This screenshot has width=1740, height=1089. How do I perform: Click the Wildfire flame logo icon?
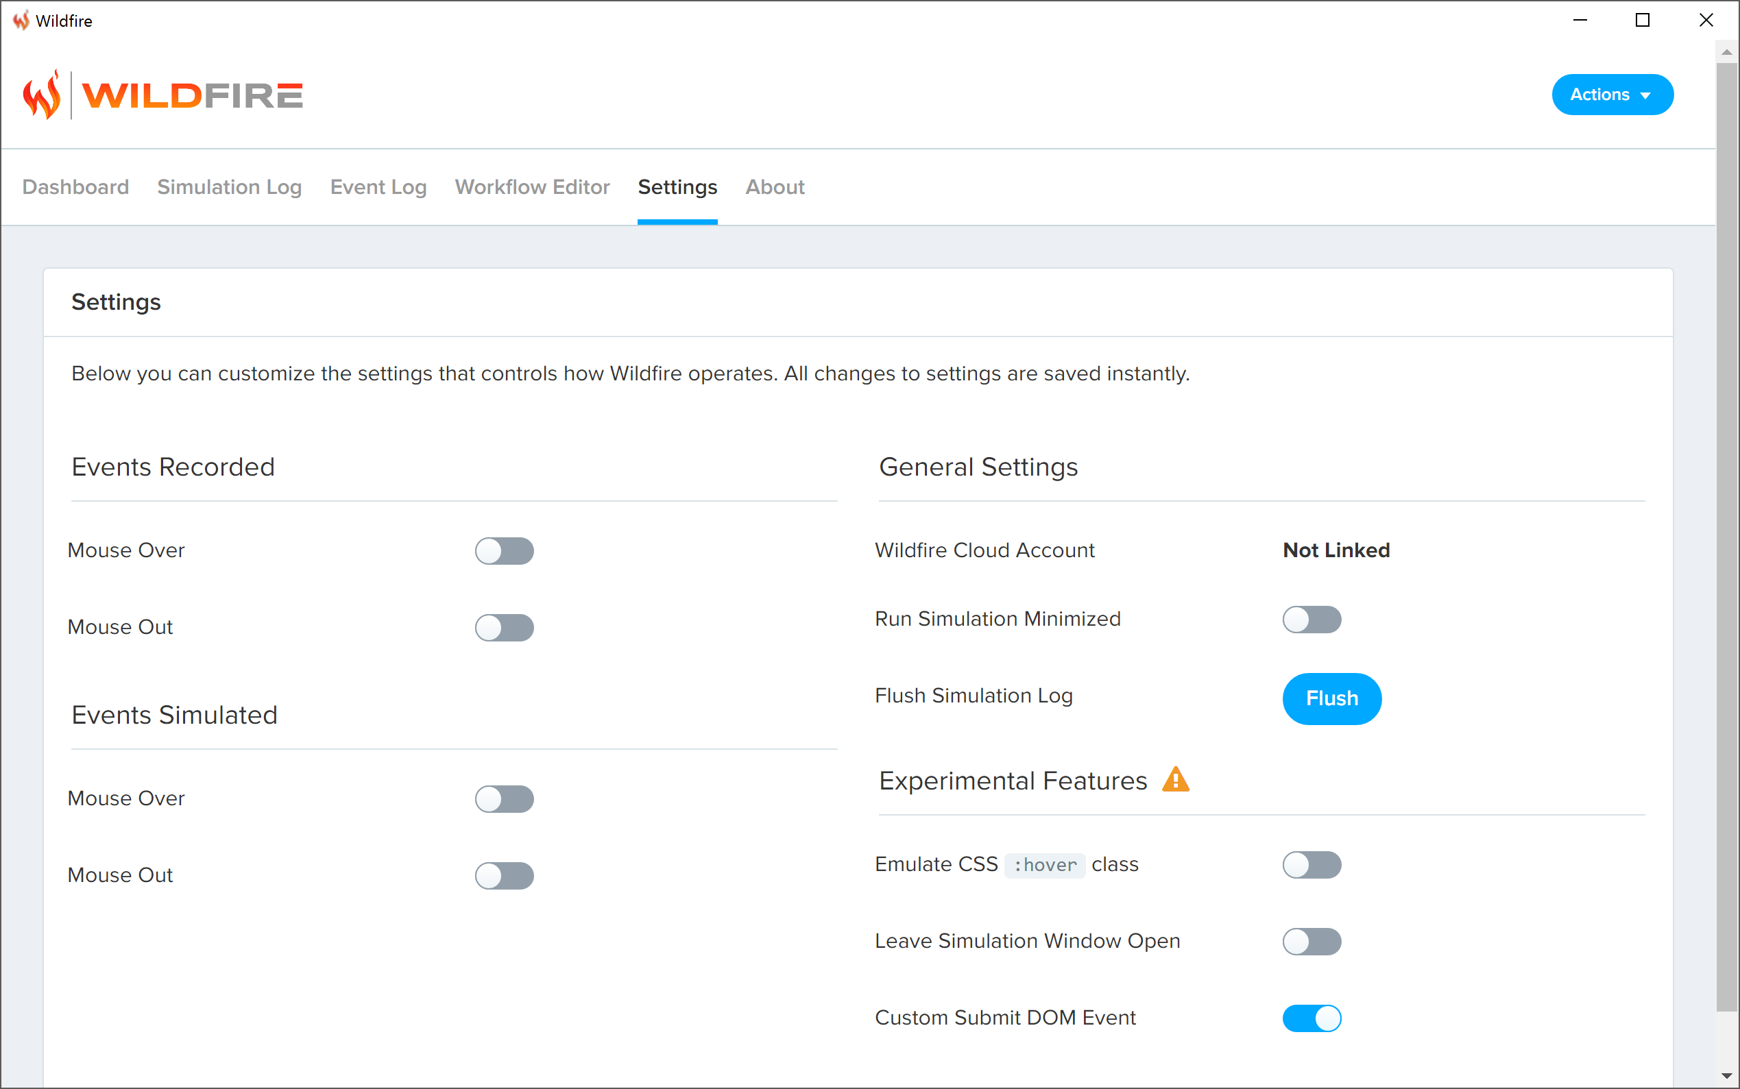[x=42, y=95]
